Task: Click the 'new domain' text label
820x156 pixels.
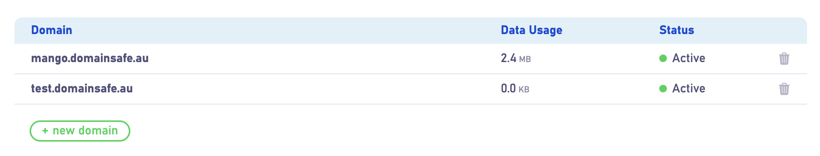Action: pyautogui.click(x=85, y=131)
